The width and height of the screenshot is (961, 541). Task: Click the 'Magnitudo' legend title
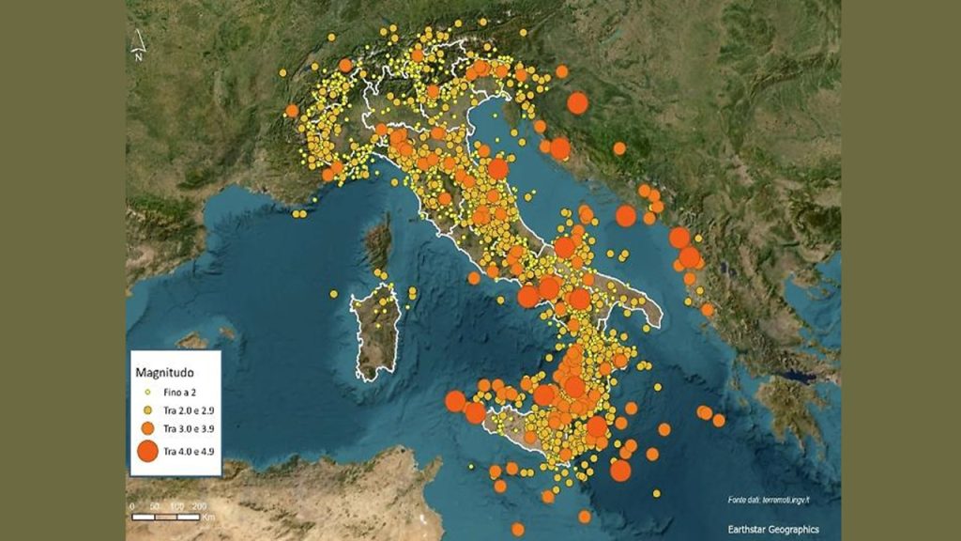point(164,372)
